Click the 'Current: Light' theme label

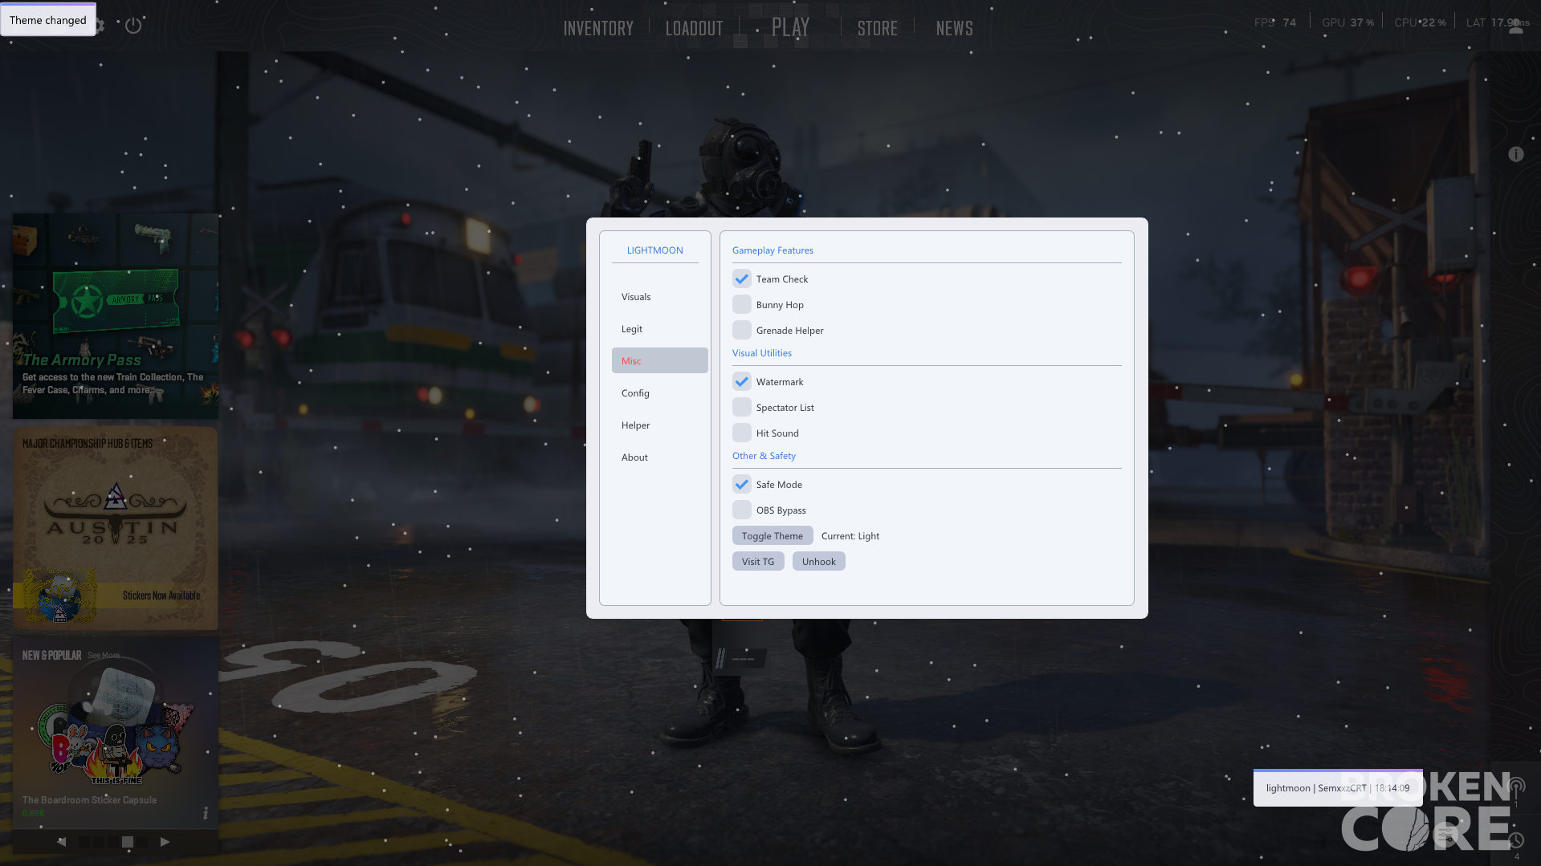850,536
